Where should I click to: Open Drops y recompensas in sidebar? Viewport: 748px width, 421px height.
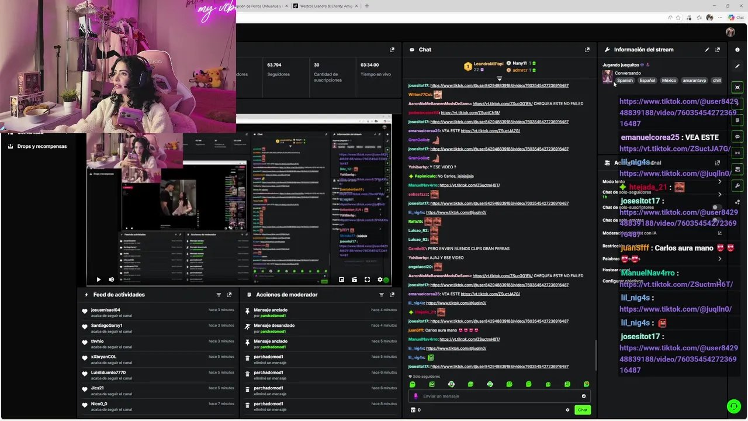point(42,146)
